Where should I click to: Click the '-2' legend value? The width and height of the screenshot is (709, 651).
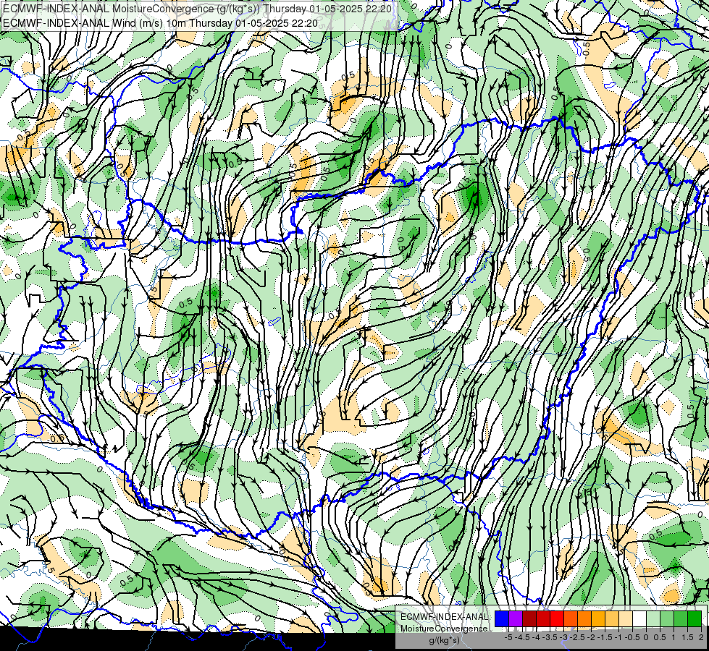click(x=591, y=637)
